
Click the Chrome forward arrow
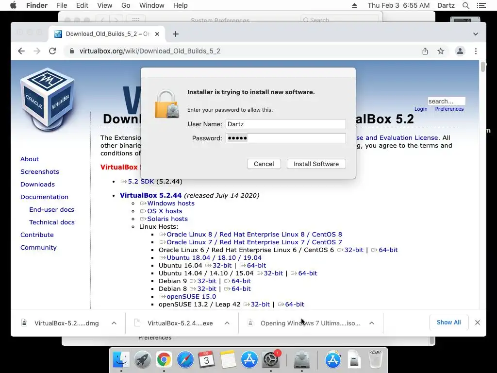pyautogui.click(x=37, y=51)
